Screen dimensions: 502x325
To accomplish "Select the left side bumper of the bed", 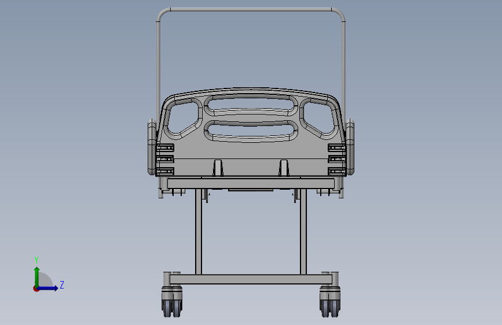I will pyautogui.click(x=152, y=146).
